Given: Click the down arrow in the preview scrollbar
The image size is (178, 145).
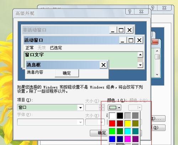Looking at the screenshot, I should tap(140, 65).
